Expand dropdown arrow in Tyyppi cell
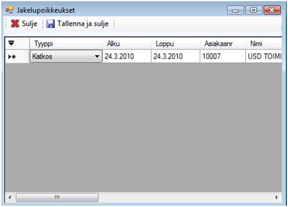Image resolution: width=288 pixels, height=207 pixels. pos(97,57)
